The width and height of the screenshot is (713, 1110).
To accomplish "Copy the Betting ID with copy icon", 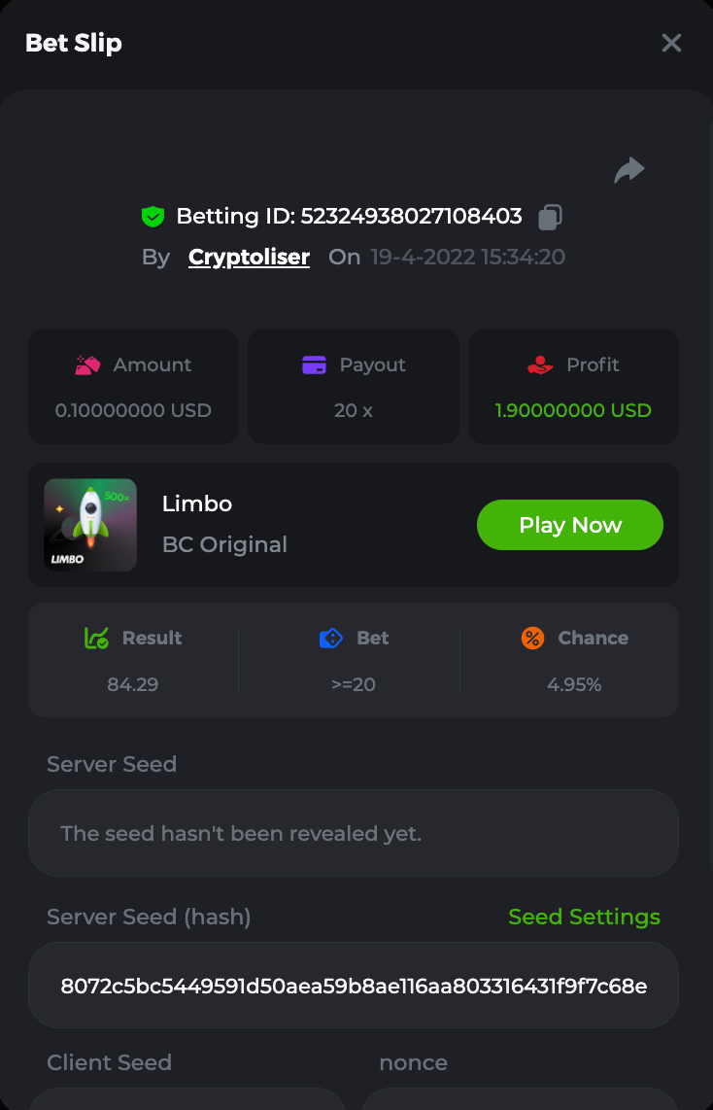I will pyautogui.click(x=550, y=217).
